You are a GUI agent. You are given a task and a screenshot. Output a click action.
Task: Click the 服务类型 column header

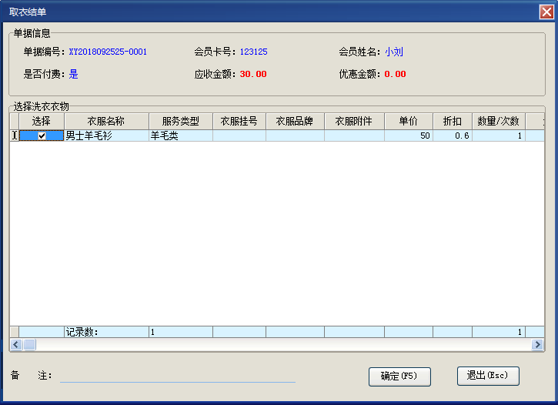click(x=180, y=122)
